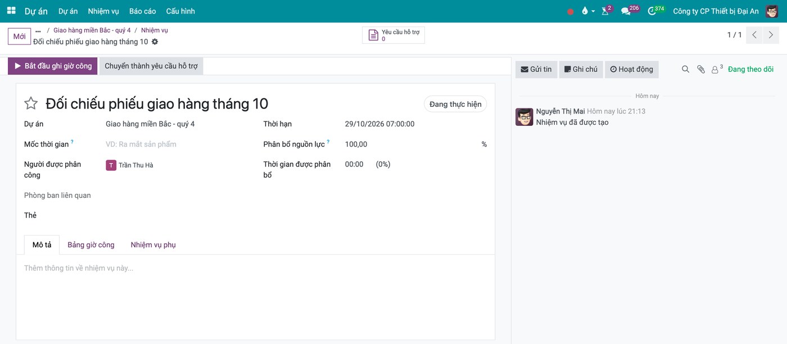Open the user avatar menu
This screenshot has height=344, width=787.
[x=772, y=11]
